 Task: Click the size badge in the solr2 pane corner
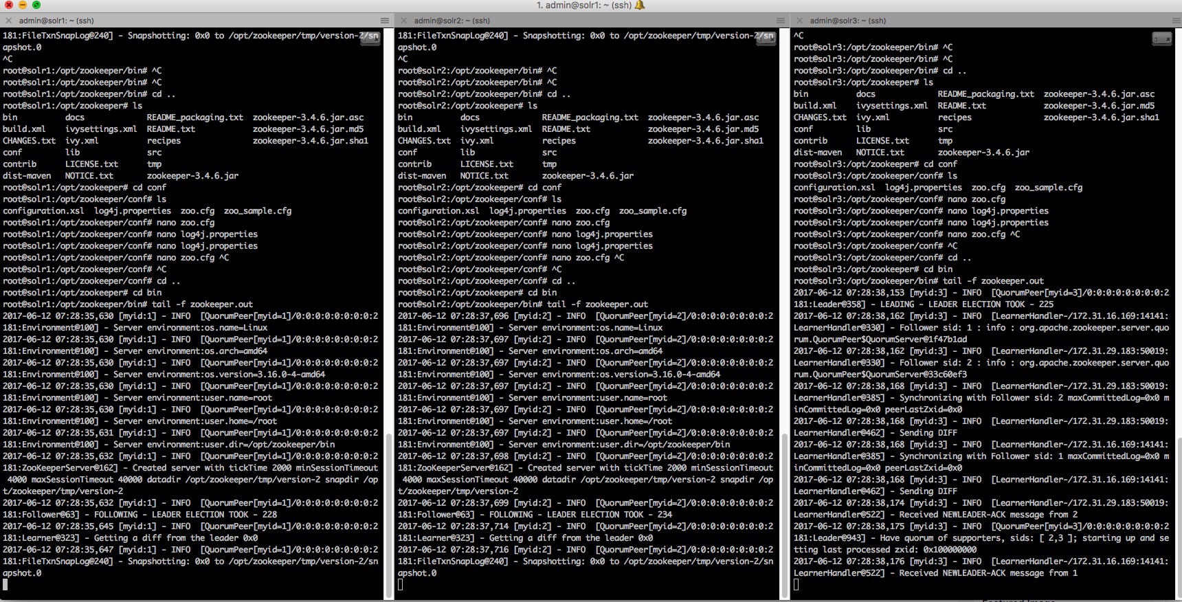(x=766, y=38)
